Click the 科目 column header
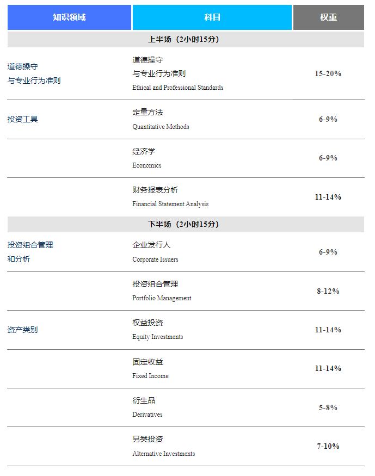The height and width of the screenshot is (476, 375). tap(212, 17)
